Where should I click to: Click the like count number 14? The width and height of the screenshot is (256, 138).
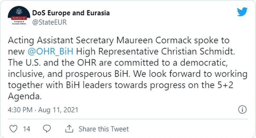coord(27,129)
